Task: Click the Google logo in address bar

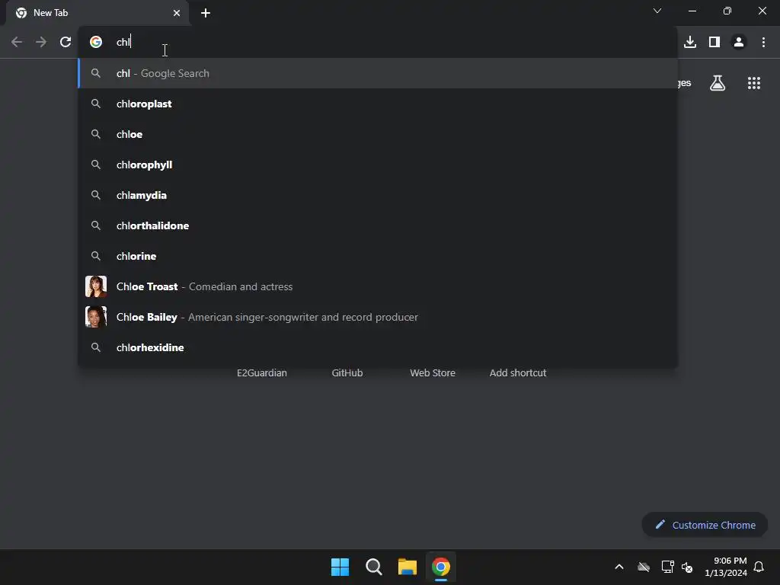Action: pyautogui.click(x=96, y=43)
